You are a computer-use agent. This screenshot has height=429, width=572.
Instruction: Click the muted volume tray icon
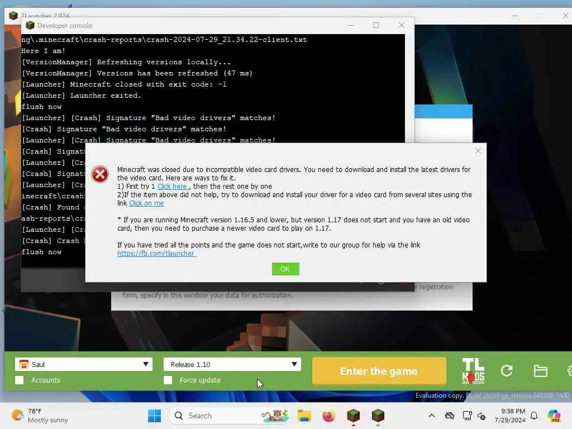[x=482, y=416]
